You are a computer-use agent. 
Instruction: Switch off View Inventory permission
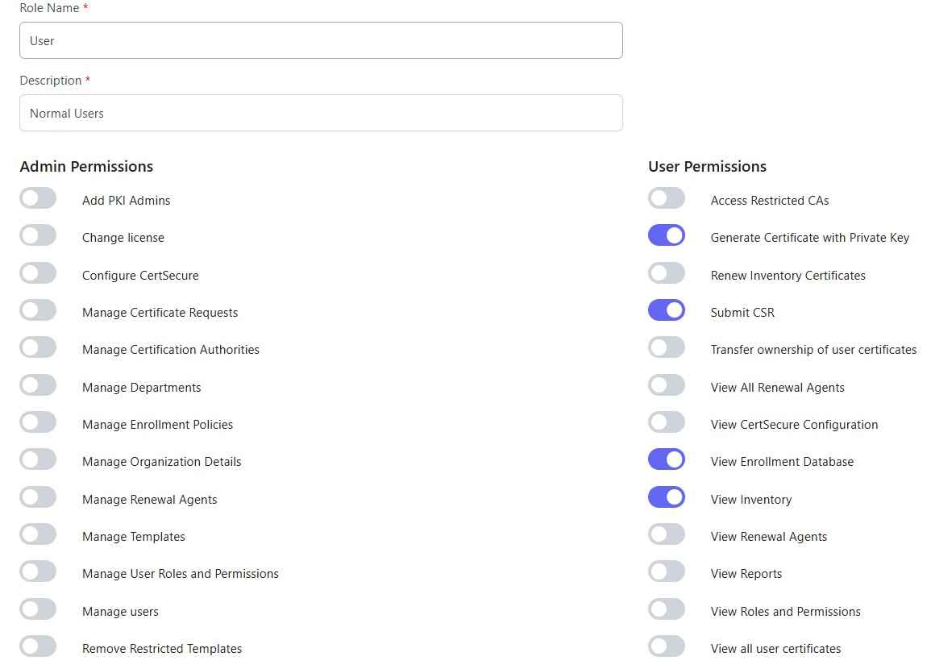click(x=667, y=497)
